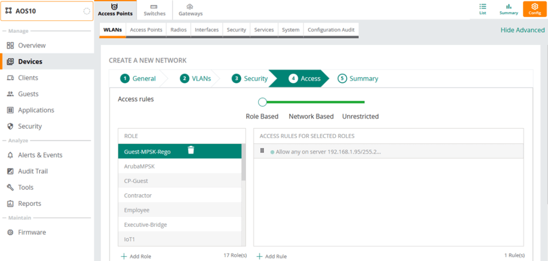
Task: Open the Summary chart view icon
Action: [508, 9]
